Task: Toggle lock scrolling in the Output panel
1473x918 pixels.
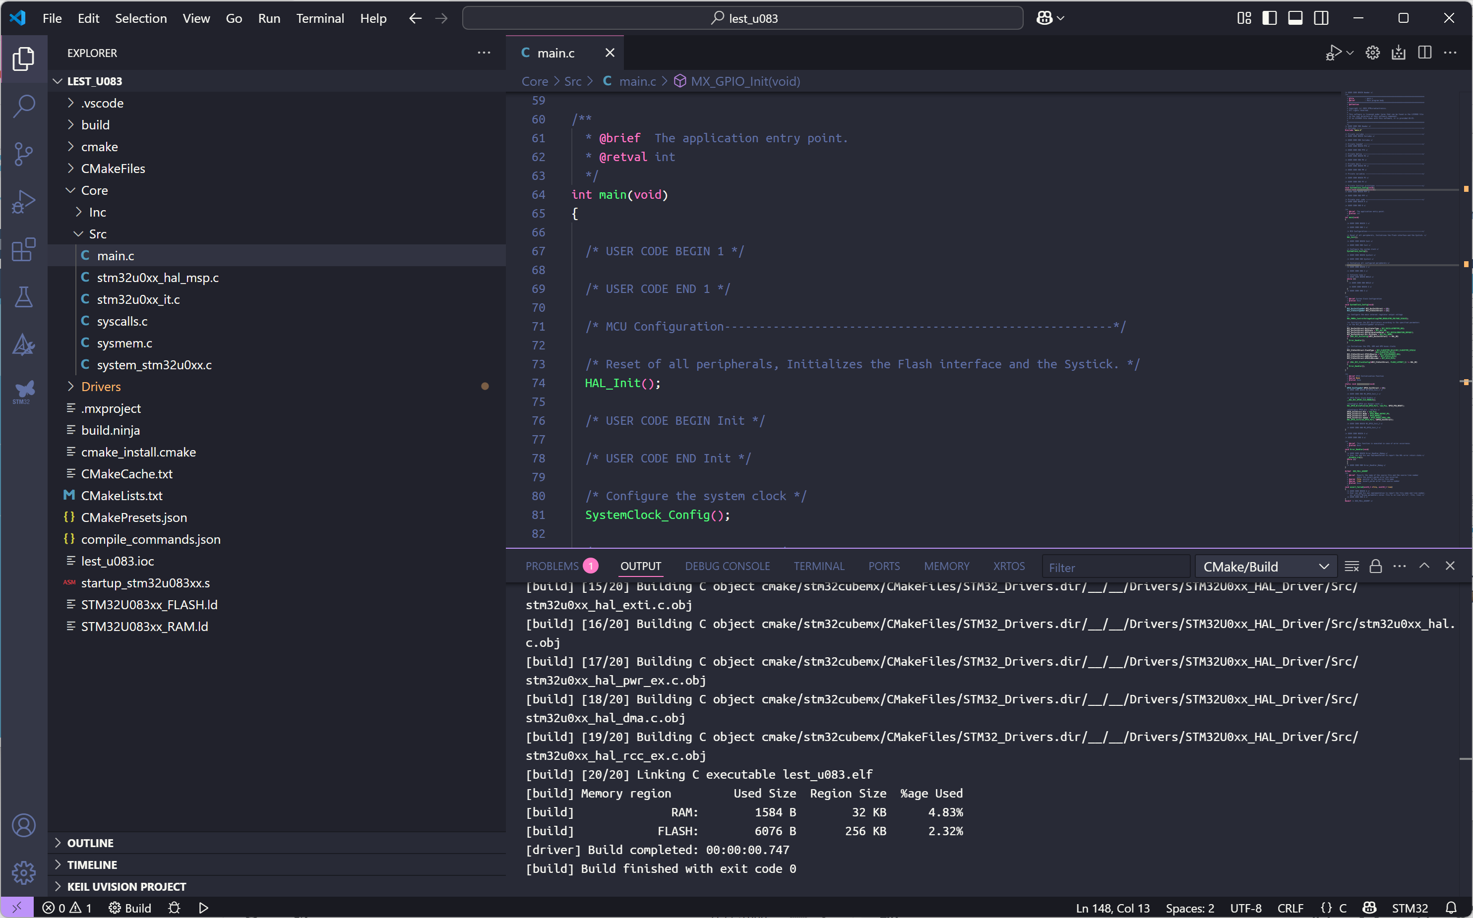Action: click(x=1375, y=565)
